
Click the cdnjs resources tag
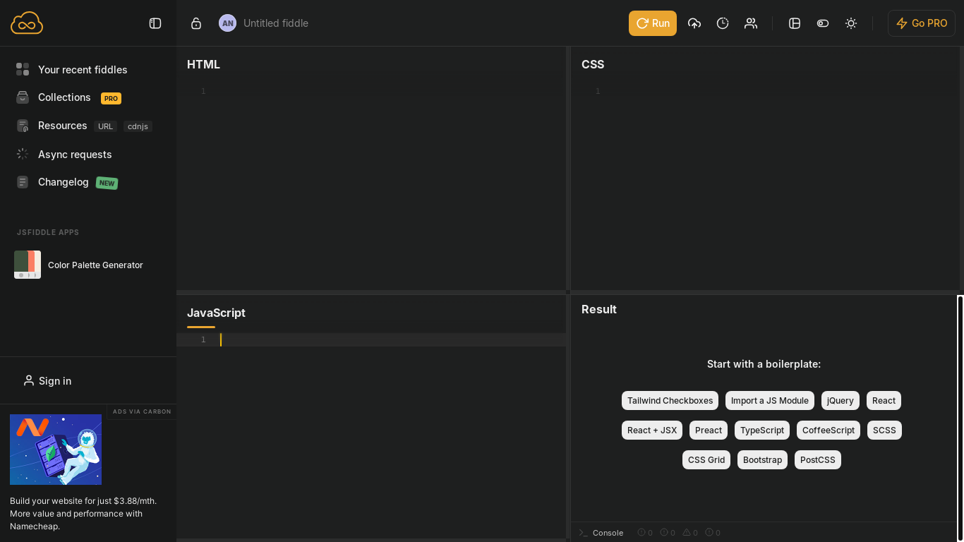coord(138,126)
